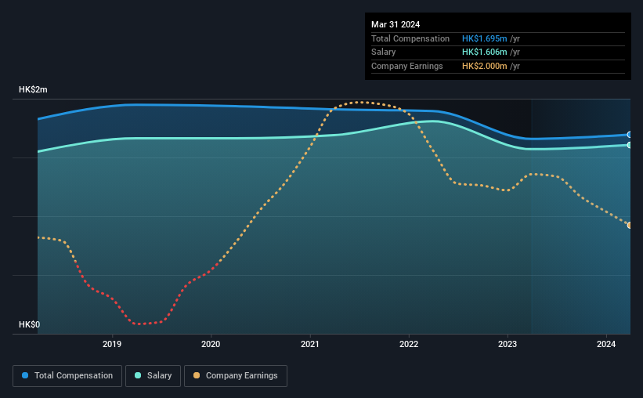This screenshot has height=398, width=643.
Task: Click the teal Salary end marker
Action: pos(630,145)
